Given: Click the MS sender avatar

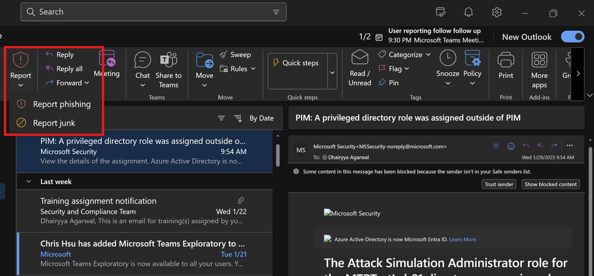Looking at the screenshot, I should (301, 151).
